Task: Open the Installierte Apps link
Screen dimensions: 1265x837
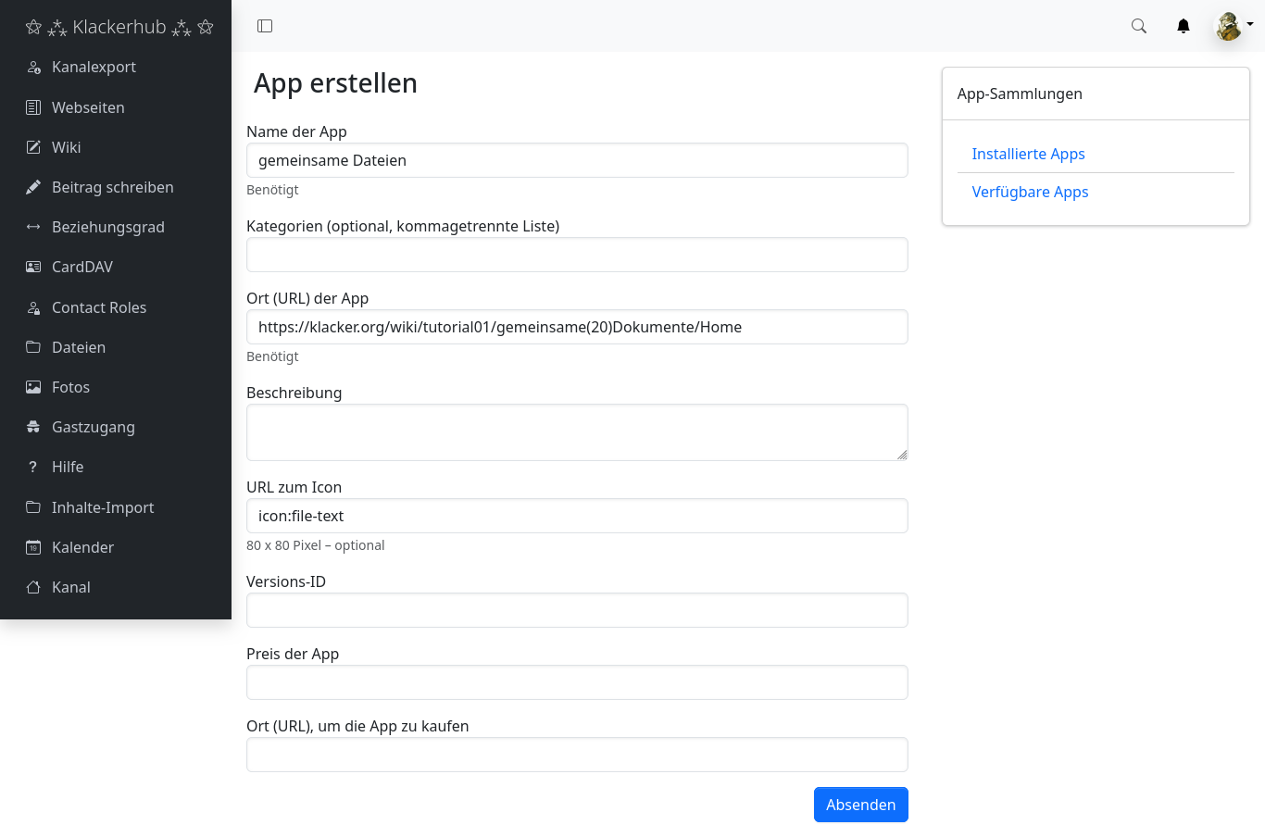Action: click(x=1028, y=154)
